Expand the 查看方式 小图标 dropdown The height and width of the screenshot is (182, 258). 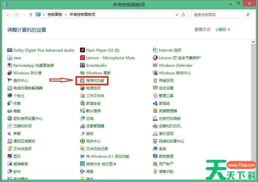[x=223, y=29]
